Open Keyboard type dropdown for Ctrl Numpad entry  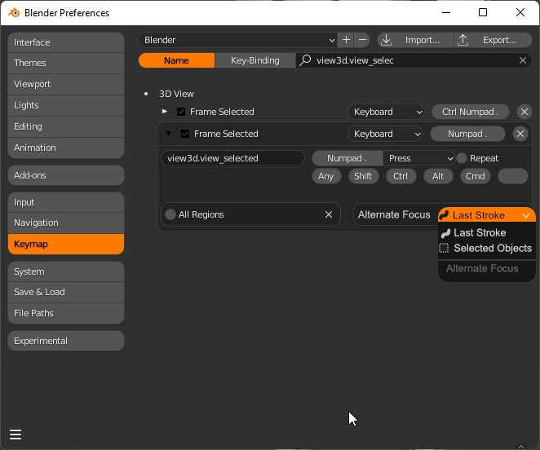coord(386,112)
